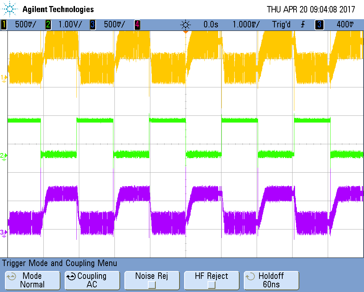364x292 pixels.
Task: Click the orange trigger position marker
Action: point(186,32)
